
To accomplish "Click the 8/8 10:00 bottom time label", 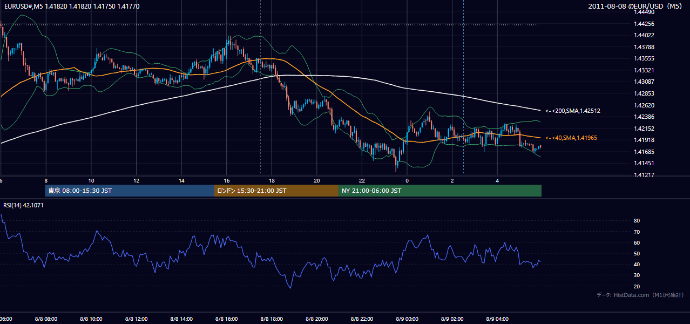I will [x=91, y=319].
